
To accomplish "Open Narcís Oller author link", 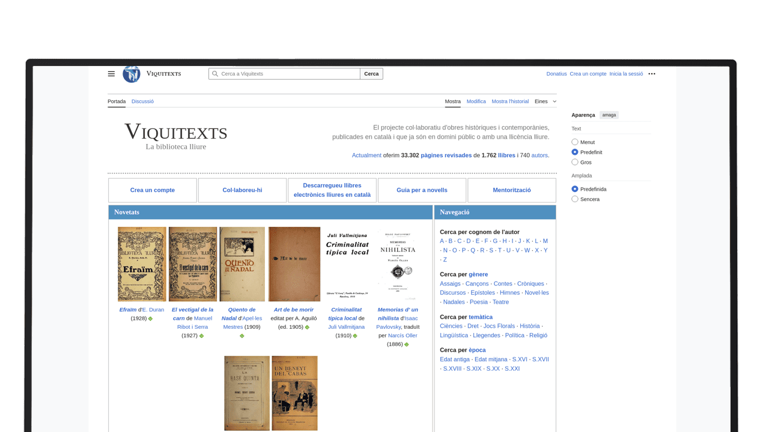I will [x=403, y=335].
